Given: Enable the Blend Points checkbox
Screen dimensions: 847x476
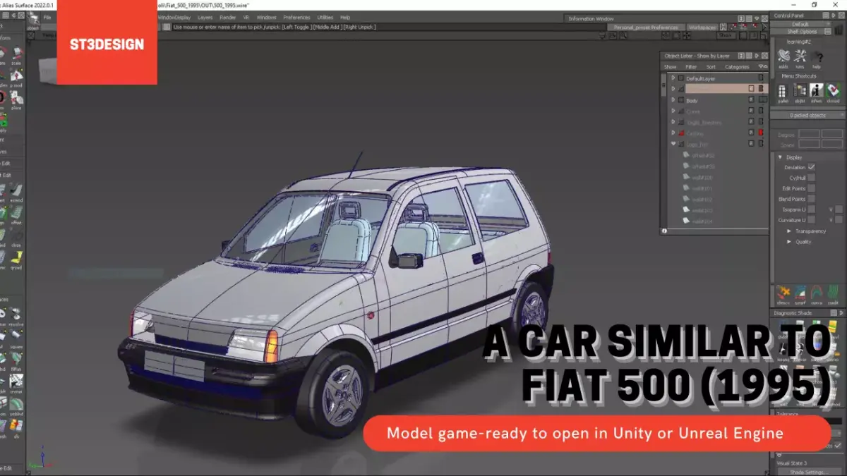Looking at the screenshot, I should [x=811, y=199].
